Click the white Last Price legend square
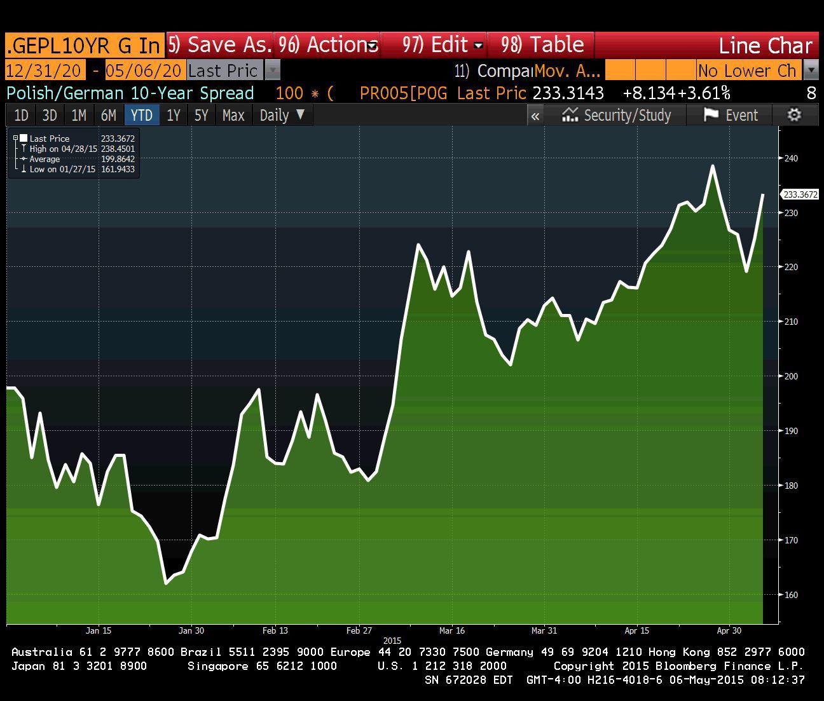Screen dimensions: 824x701 pyautogui.click(x=24, y=138)
